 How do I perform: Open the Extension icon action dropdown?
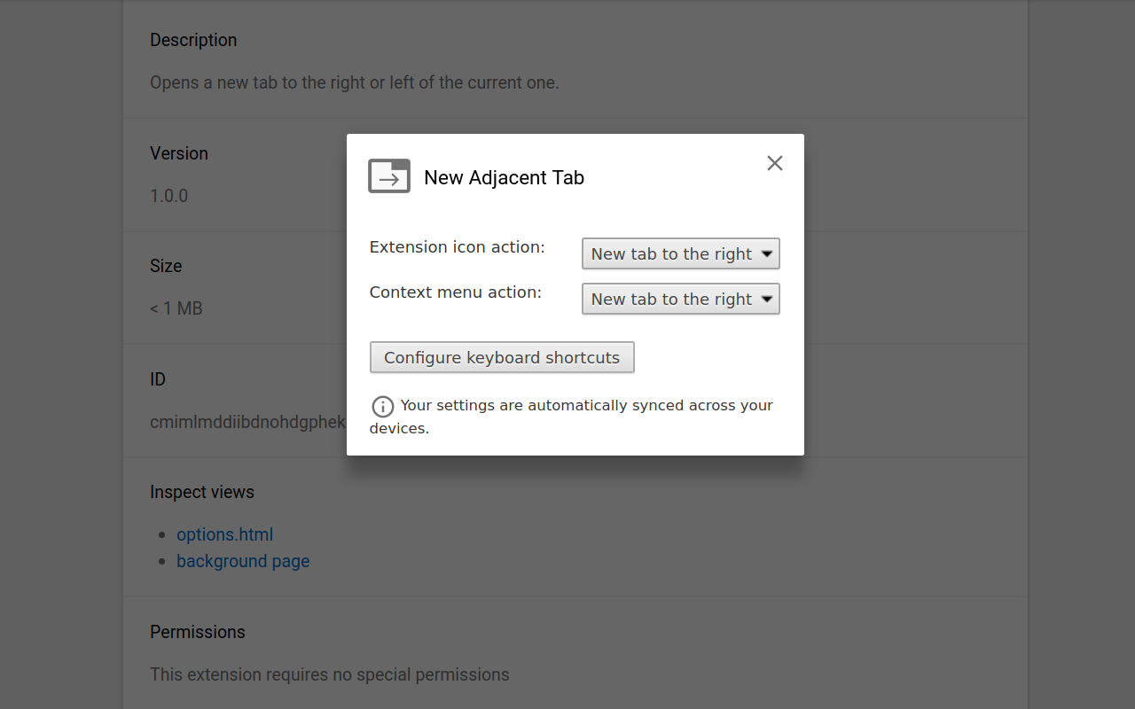[680, 253]
